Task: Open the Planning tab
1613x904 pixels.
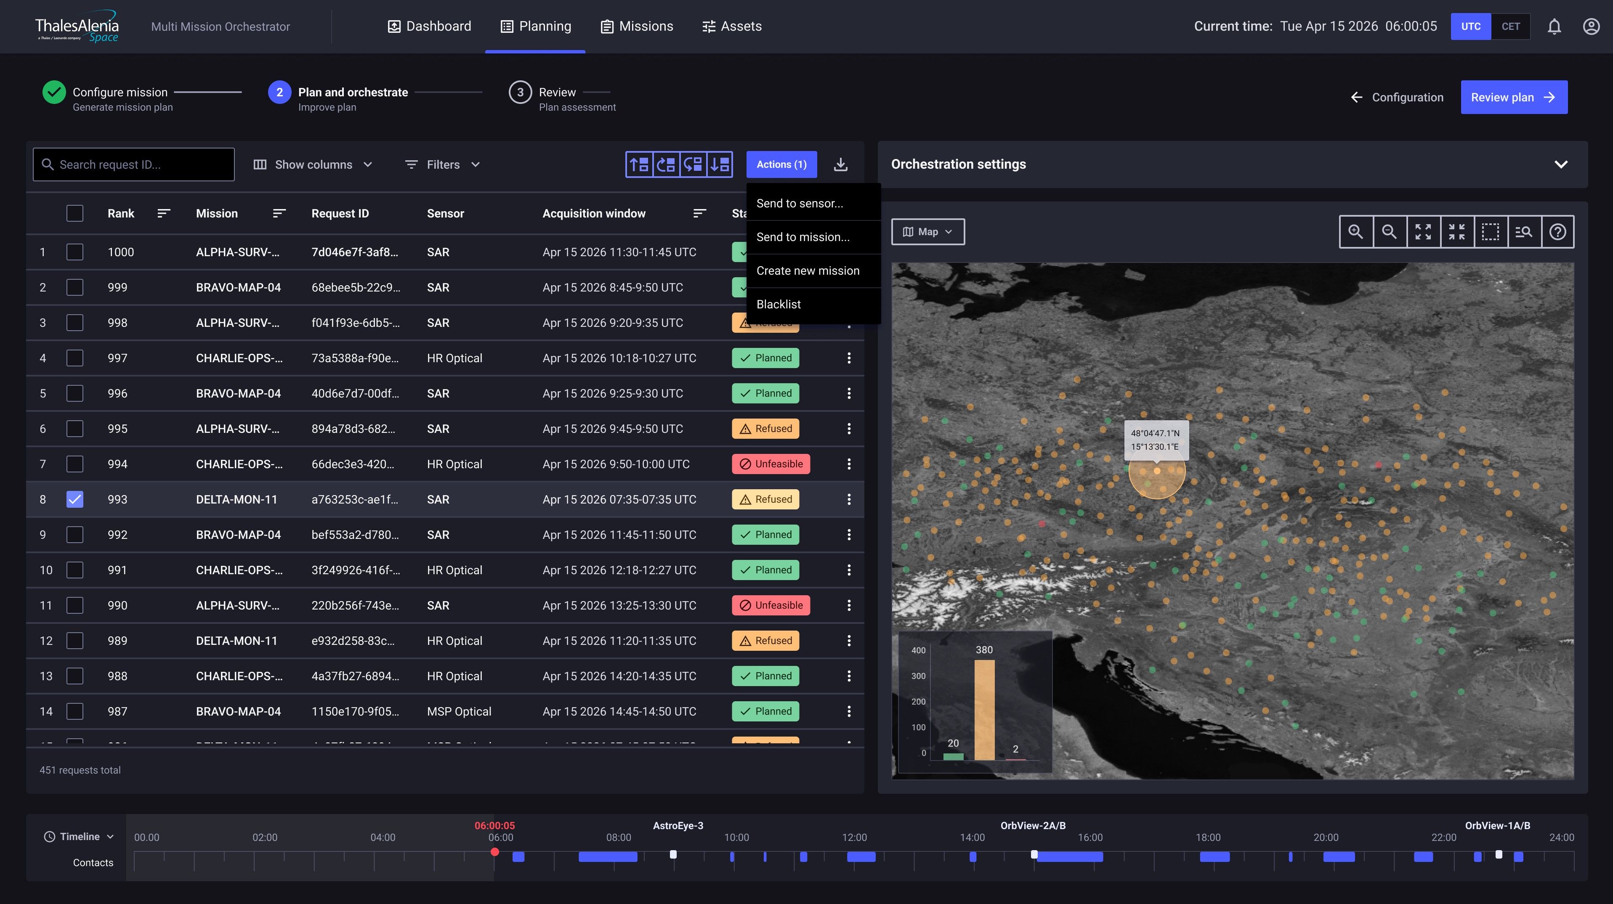Action: click(x=536, y=27)
